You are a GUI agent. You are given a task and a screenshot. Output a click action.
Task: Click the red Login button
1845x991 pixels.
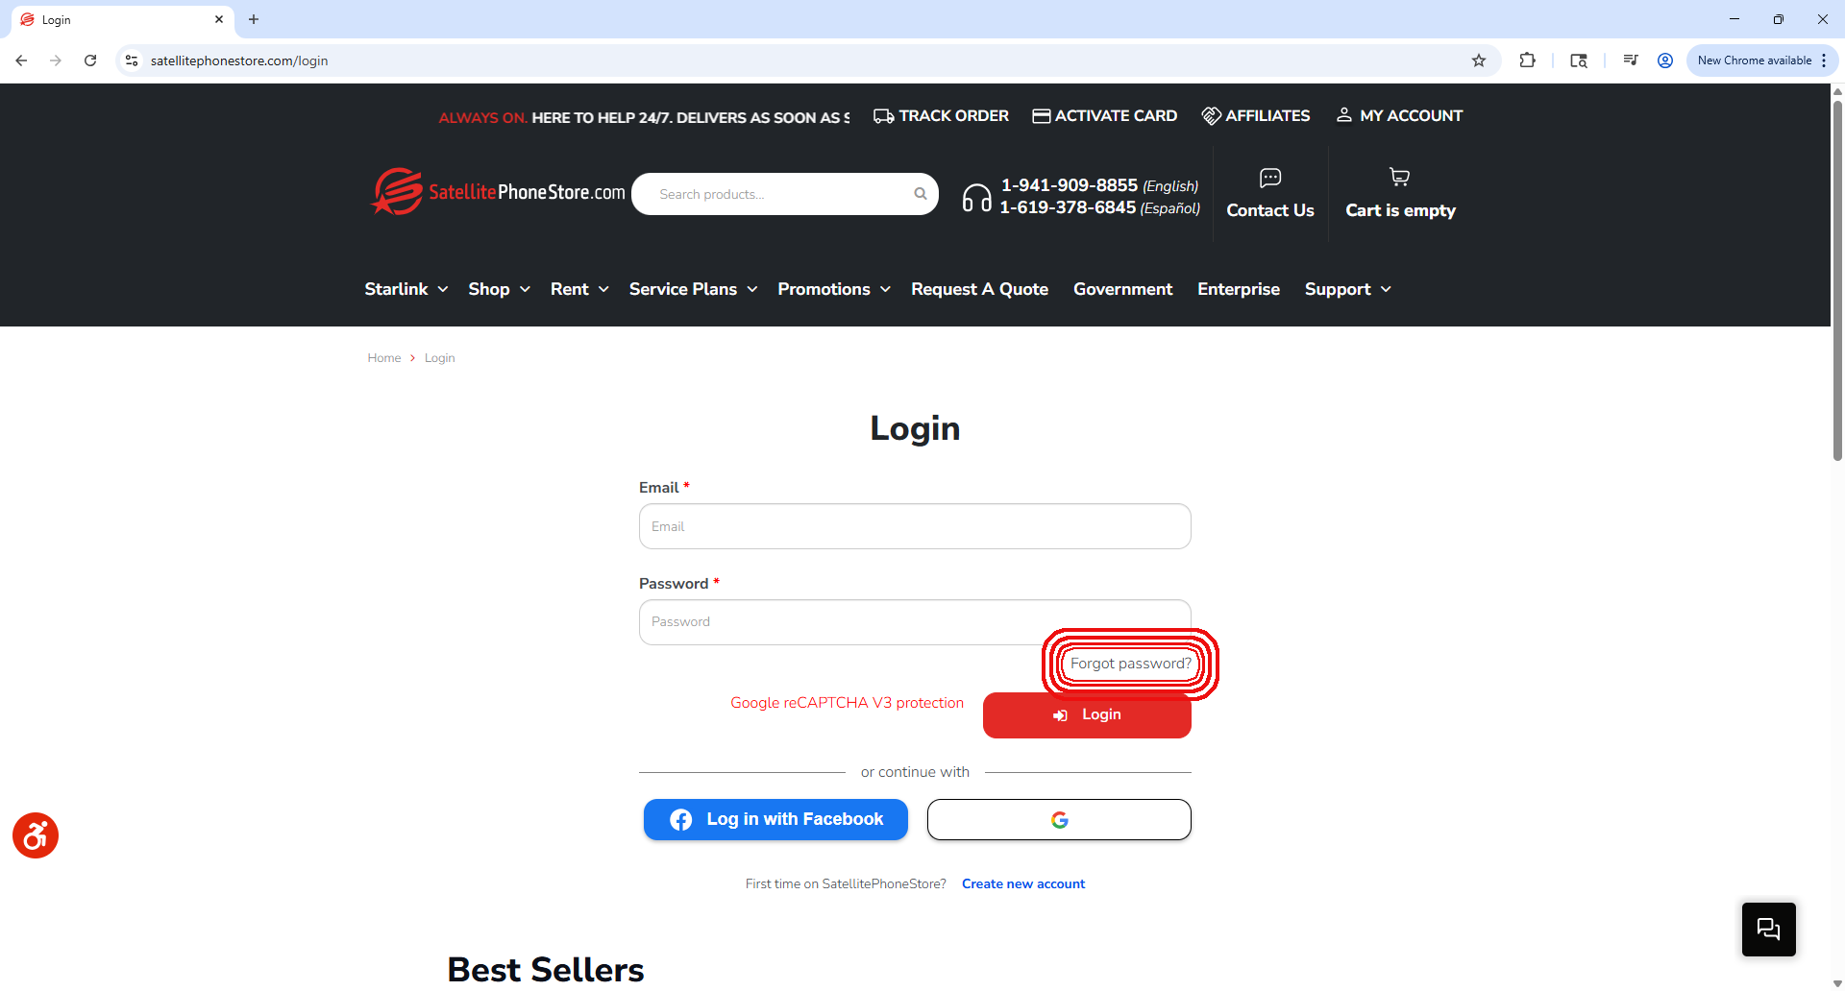click(x=1087, y=715)
